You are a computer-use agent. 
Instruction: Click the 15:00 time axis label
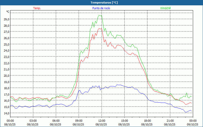[x=124, y=121]
